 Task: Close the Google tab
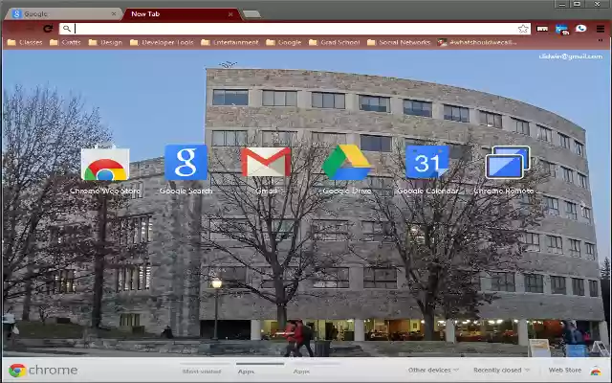(114, 14)
